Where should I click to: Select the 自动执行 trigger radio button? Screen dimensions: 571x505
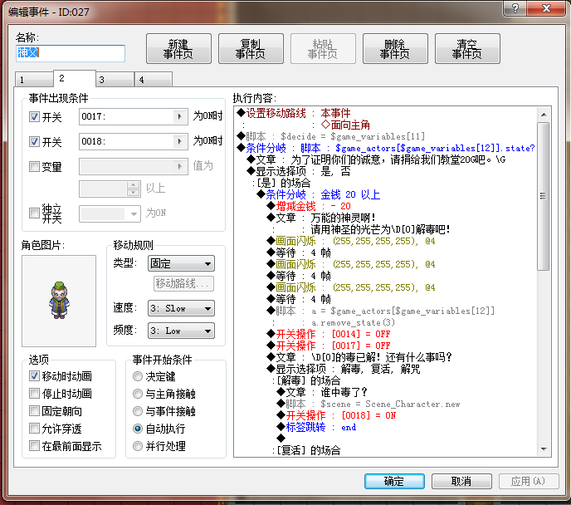click(138, 429)
